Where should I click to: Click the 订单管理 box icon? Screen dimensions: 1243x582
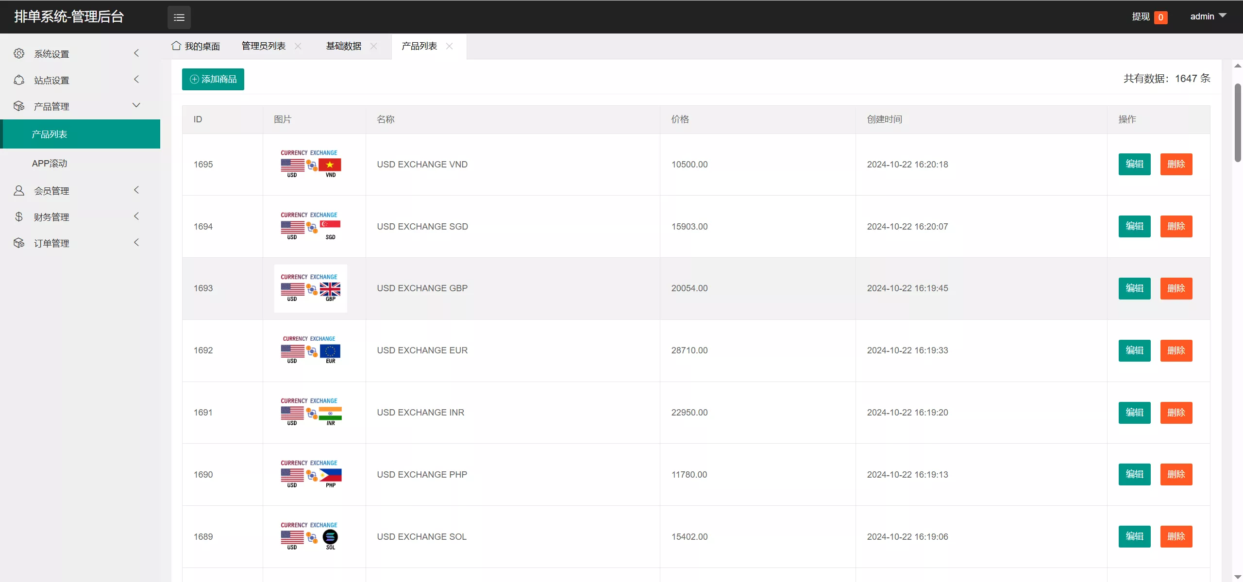pyautogui.click(x=19, y=243)
